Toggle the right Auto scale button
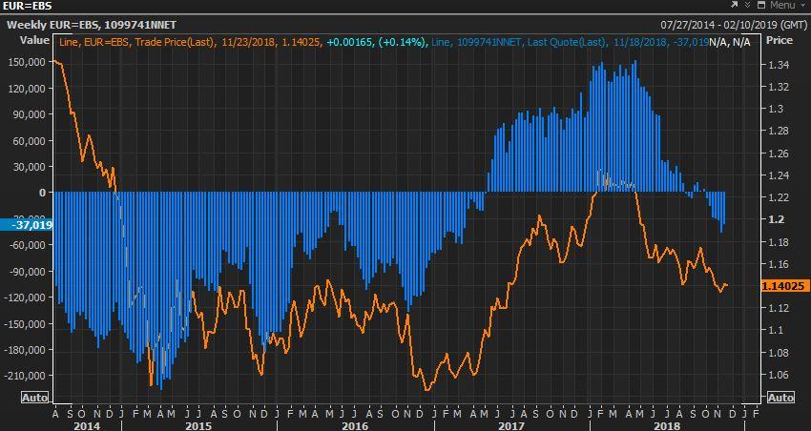The image size is (811, 431). pyautogui.click(x=780, y=398)
